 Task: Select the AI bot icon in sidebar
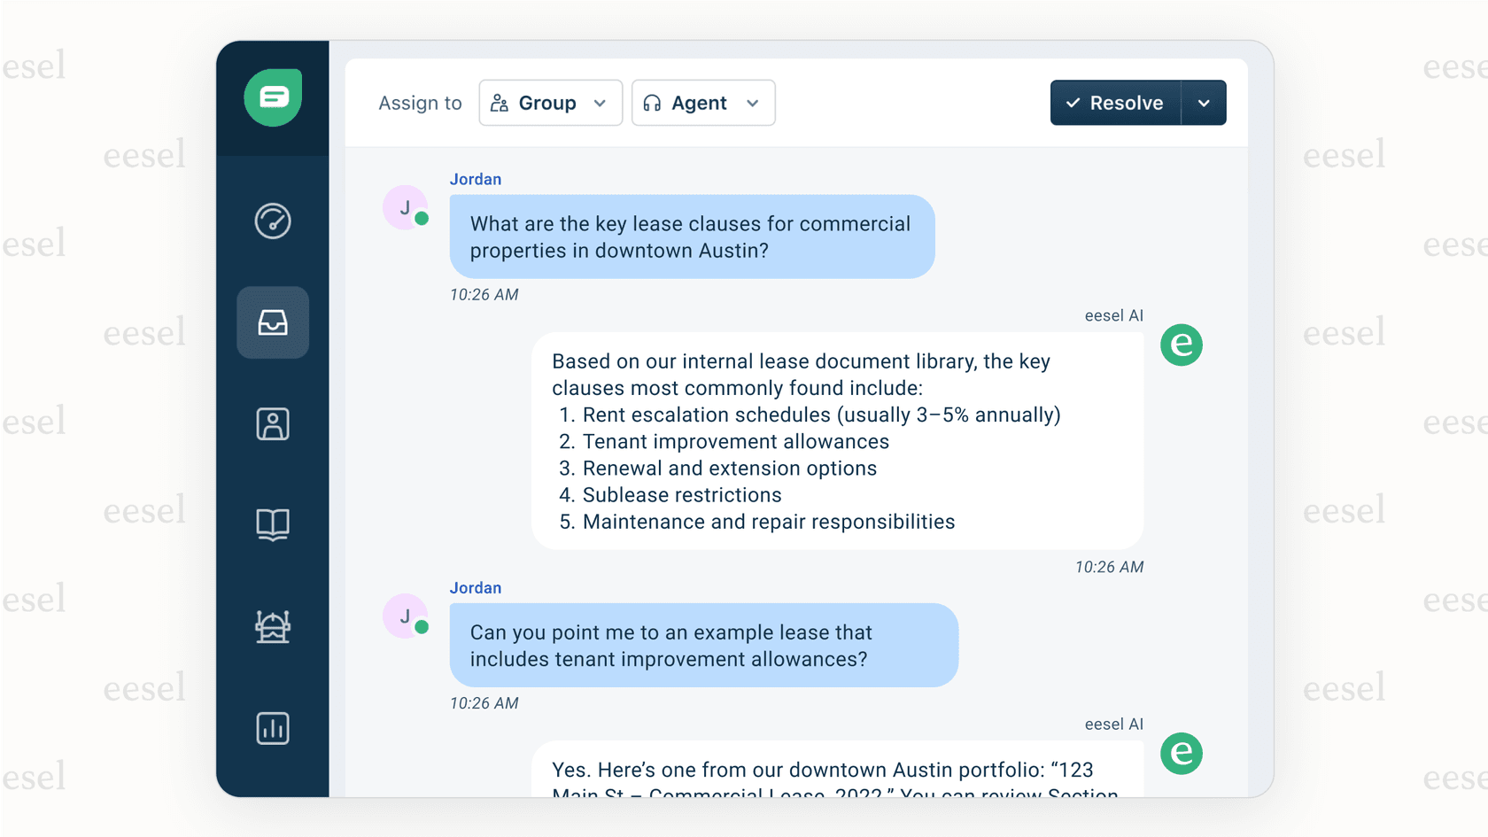click(273, 627)
